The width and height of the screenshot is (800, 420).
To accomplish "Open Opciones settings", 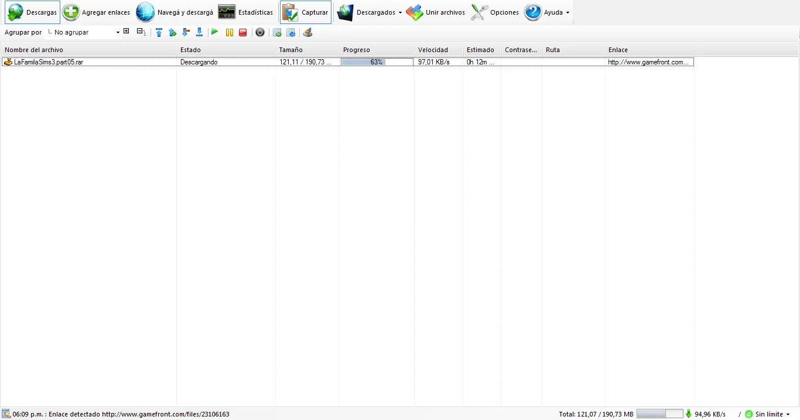I will [495, 12].
